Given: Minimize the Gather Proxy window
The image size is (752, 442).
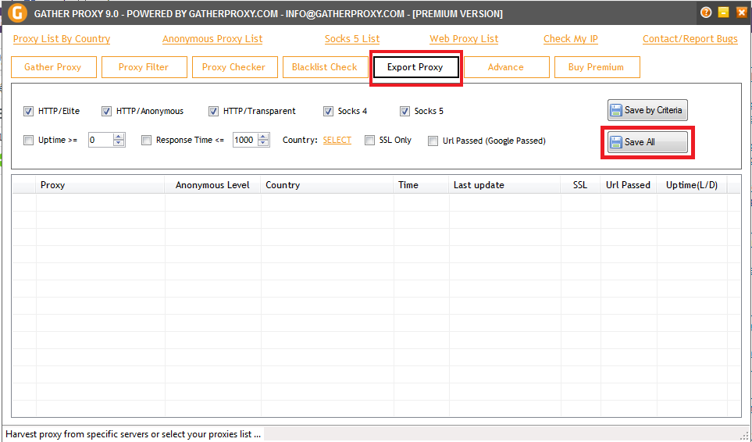Looking at the screenshot, I should 724,12.
